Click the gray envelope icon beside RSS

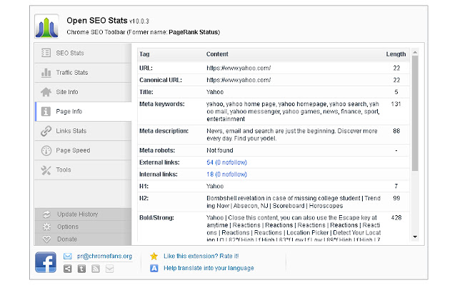tap(109, 269)
